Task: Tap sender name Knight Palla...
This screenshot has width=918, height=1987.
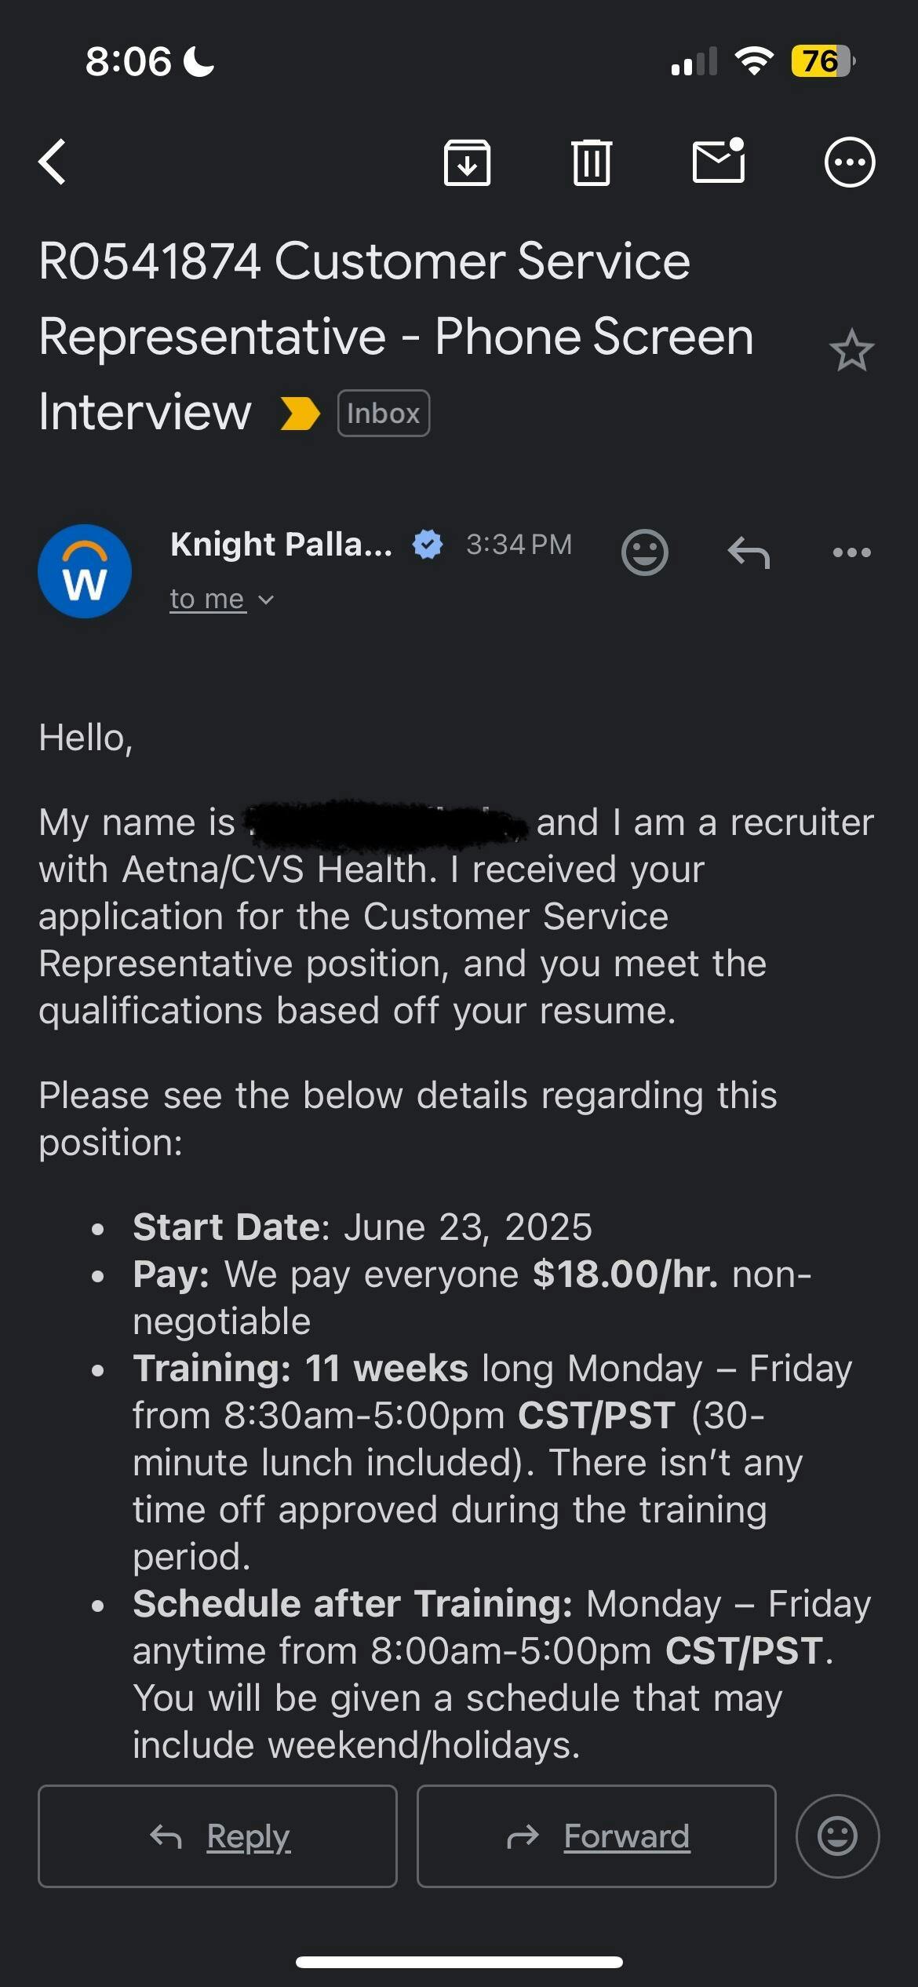Action: 281,544
